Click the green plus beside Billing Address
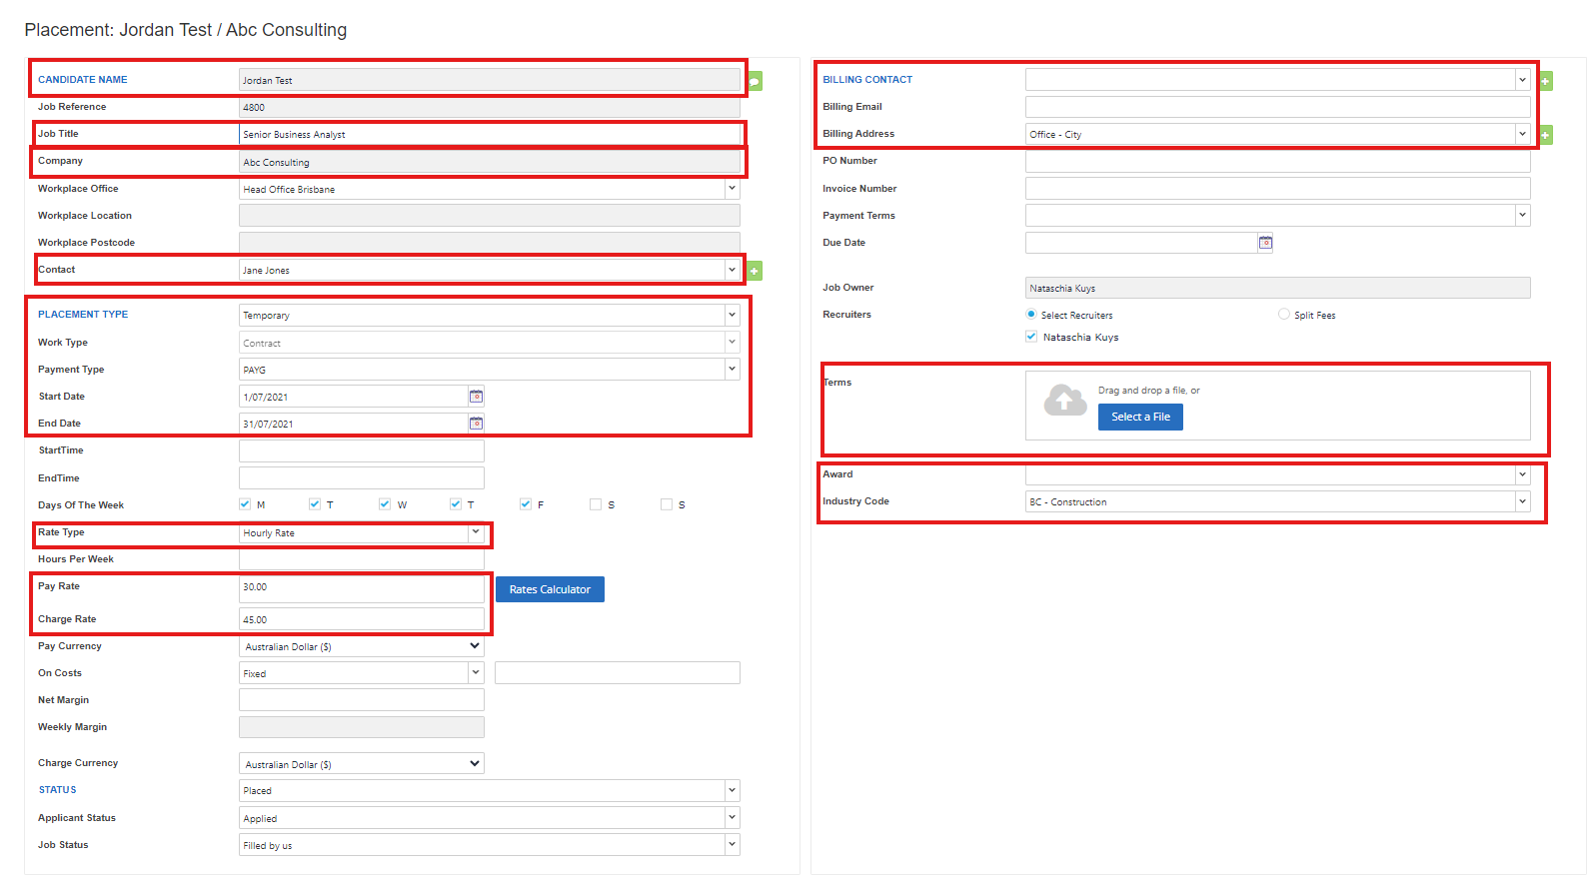Viewport: 1589px width, 881px height. coord(1546,135)
